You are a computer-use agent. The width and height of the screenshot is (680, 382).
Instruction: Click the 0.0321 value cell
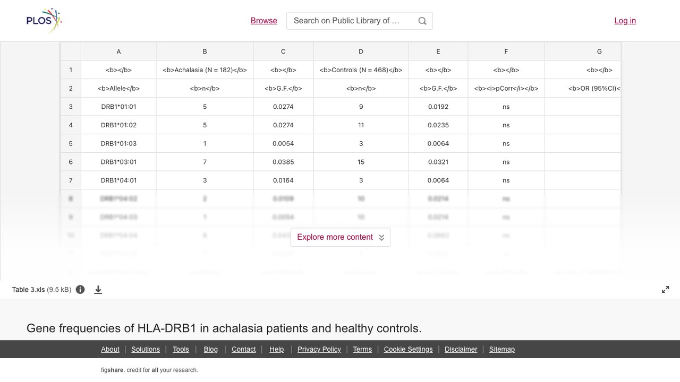(438, 162)
